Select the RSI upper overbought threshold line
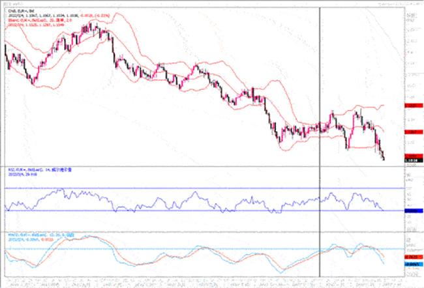Screen dimensions: 424x288 click(196, 188)
